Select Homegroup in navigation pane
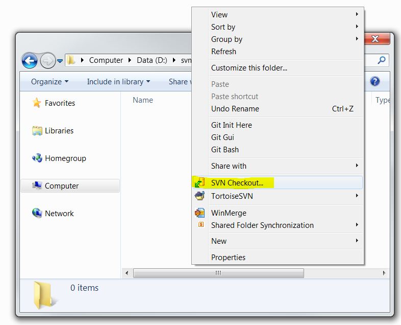 [x=65, y=158]
